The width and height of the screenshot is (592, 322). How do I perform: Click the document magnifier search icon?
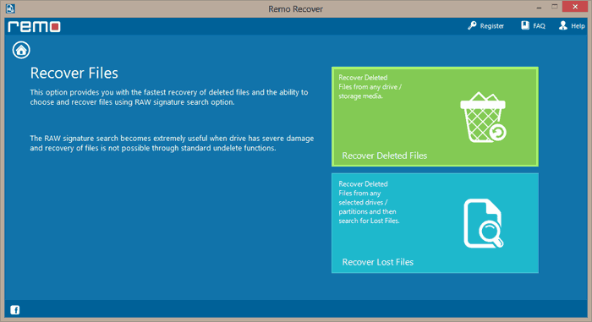pyautogui.click(x=484, y=223)
